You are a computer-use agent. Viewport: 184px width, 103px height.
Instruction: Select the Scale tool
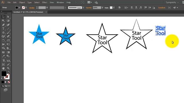[x=8, y=40]
